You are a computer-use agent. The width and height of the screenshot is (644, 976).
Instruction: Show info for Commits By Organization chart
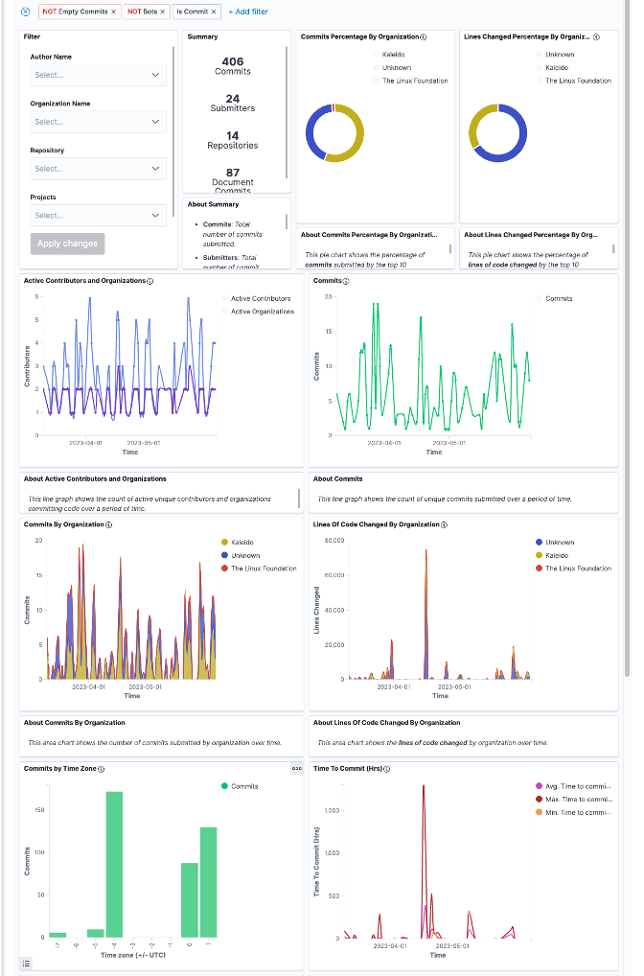point(109,525)
